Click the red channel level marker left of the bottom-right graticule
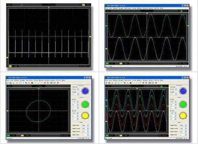Screen dimensions: 198x144 pos(107,115)
